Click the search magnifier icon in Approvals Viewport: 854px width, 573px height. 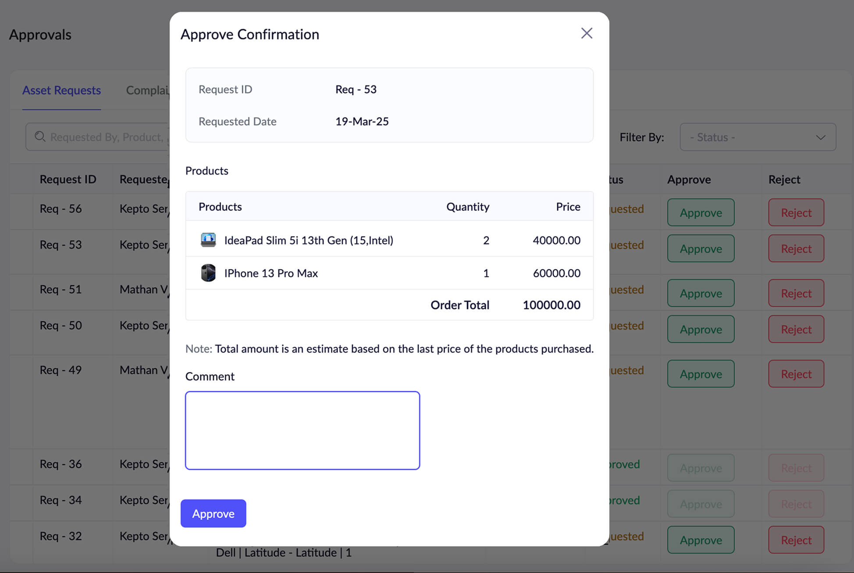click(x=40, y=137)
